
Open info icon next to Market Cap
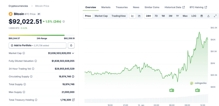(24, 53)
